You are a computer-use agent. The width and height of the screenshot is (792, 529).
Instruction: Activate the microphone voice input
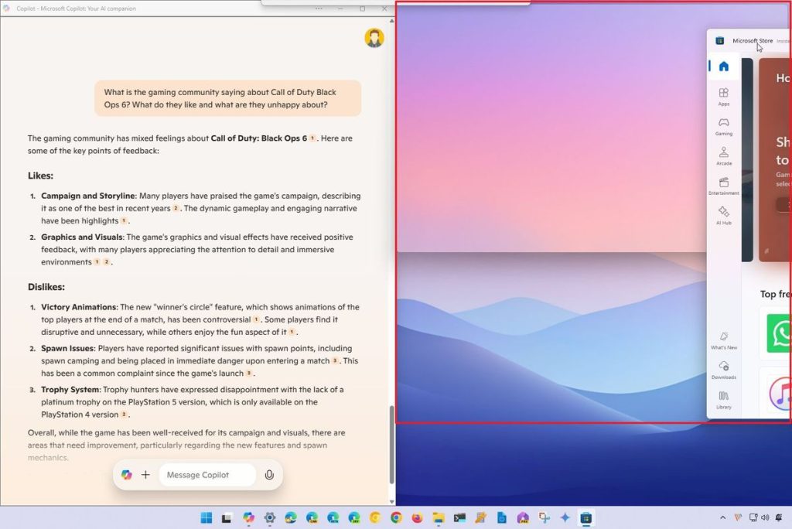tap(269, 475)
